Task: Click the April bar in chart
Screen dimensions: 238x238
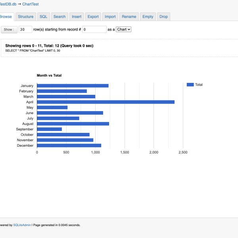Action: 106,102
